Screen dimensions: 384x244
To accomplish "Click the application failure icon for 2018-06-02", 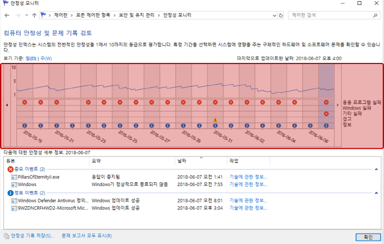I will click(x=247, y=102).
